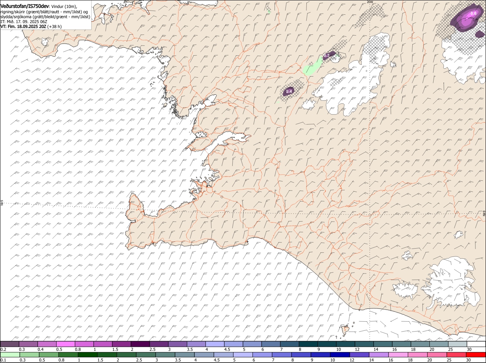Pick upper scale swatch between 25 and 30
Screen dimensions: 486x363
(x=457, y=344)
